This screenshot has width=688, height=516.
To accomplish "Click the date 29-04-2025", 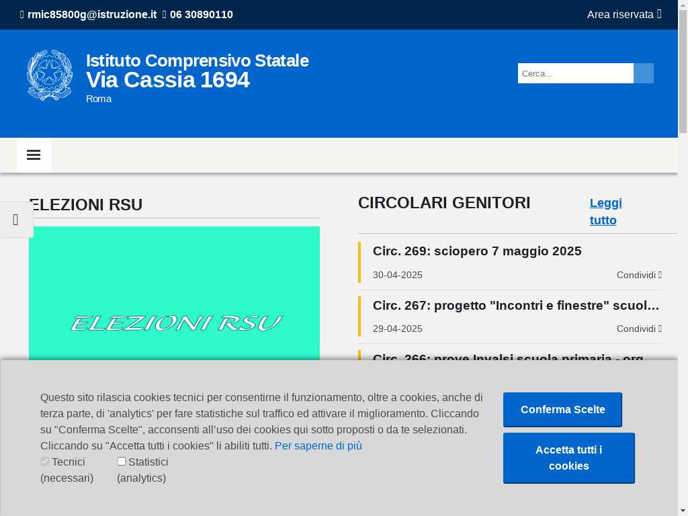I will [x=398, y=329].
